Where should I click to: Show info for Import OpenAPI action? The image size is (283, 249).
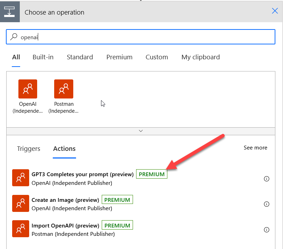267,230
